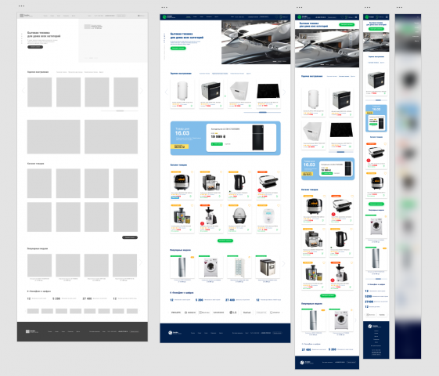Click green hero button on tablet artboard
This screenshot has height=376, width=439.
(347, 24)
